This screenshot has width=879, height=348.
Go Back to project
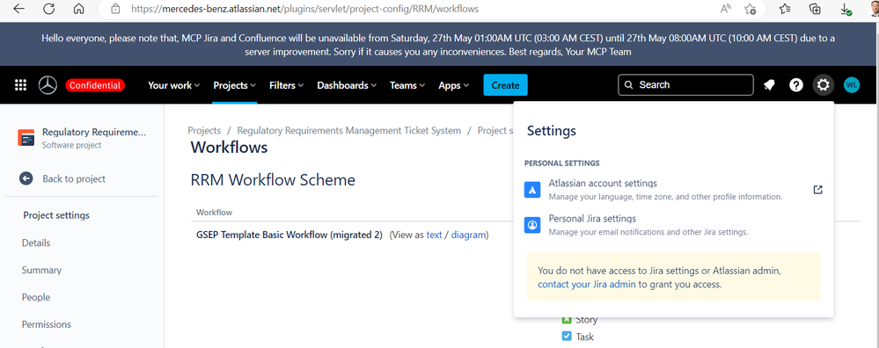[x=74, y=178]
